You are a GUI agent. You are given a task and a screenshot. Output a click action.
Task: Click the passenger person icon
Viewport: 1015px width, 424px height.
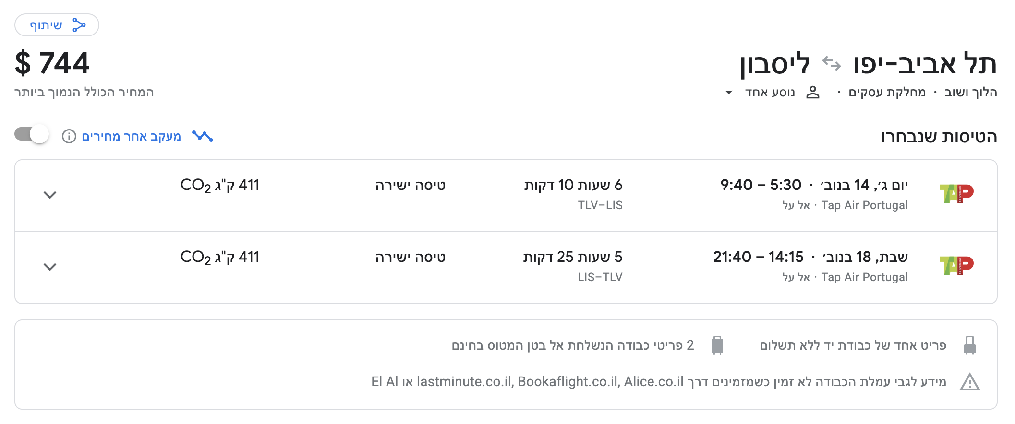click(x=813, y=91)
